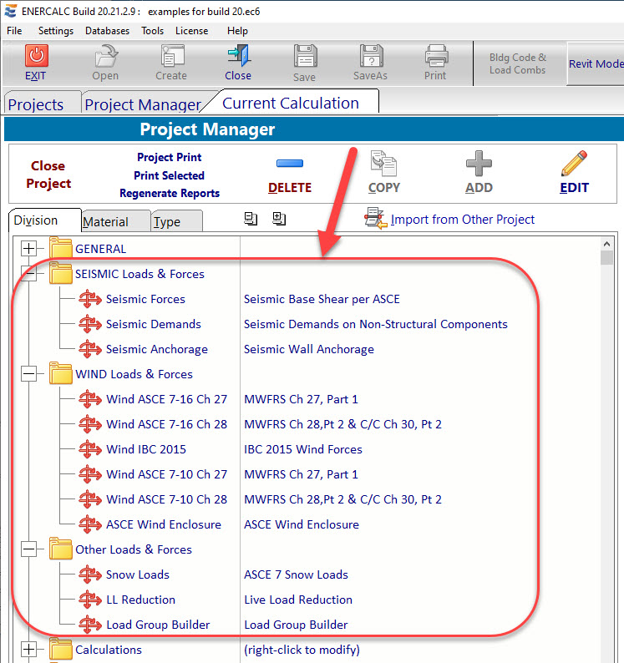The width and height of the screenshot is (624, 663).
Task: Click the ADD plus icon
Action: 479,164
